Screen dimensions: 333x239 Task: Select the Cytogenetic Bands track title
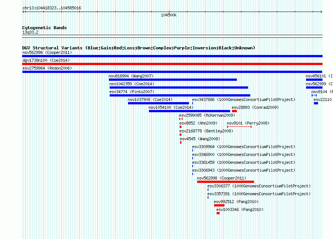pyautogui.click(x=45, y=28)
